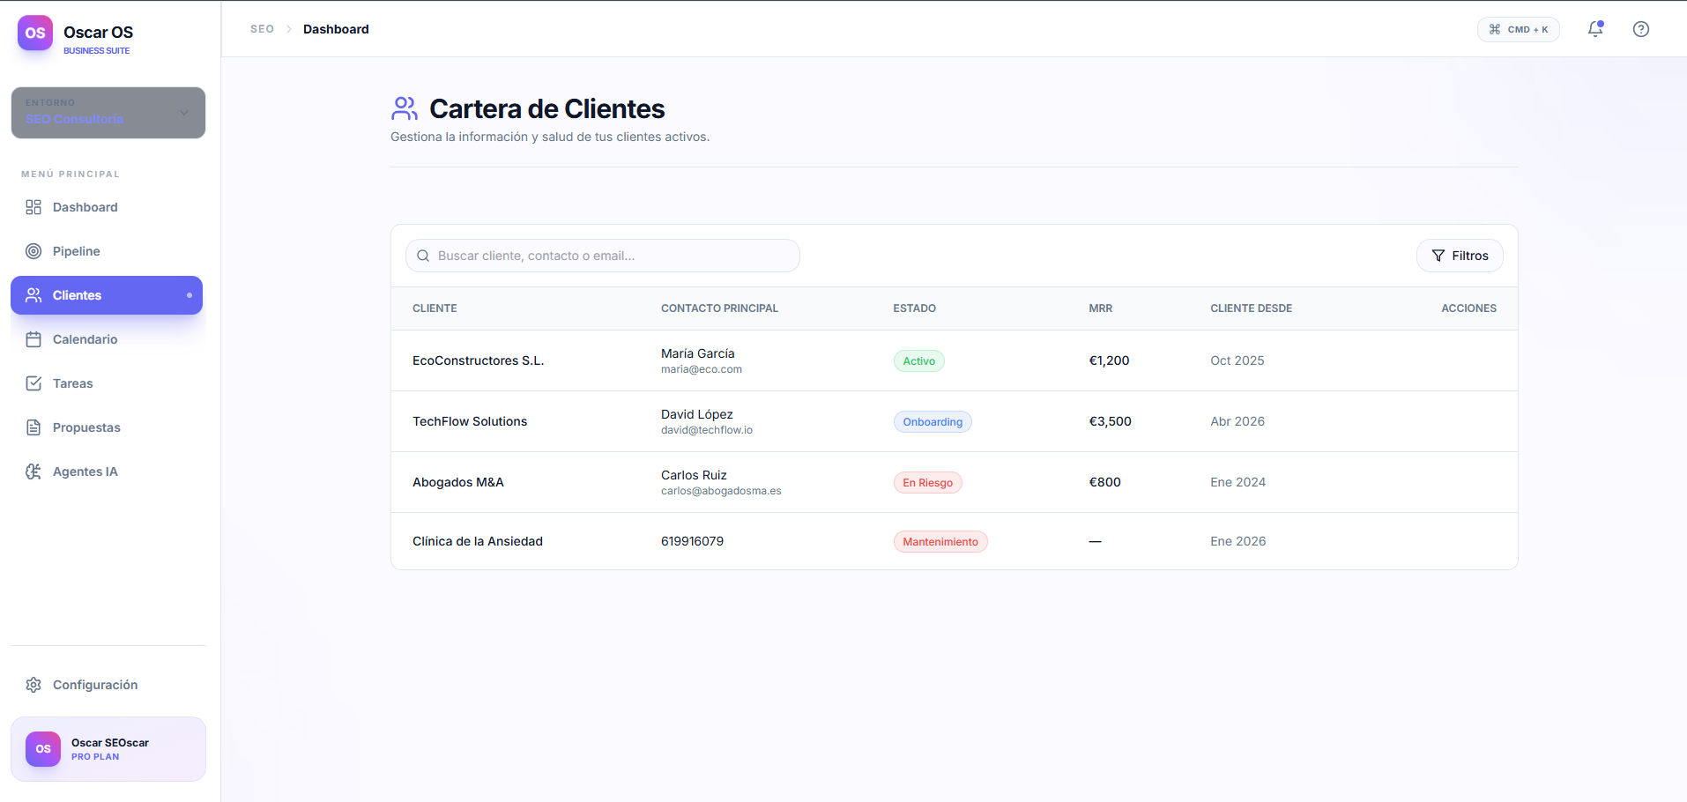Image resolution: width=1687 pixels, height=802 pixels.
Task: Select the Tareas checkmark icon
Action: click(33, 382)
